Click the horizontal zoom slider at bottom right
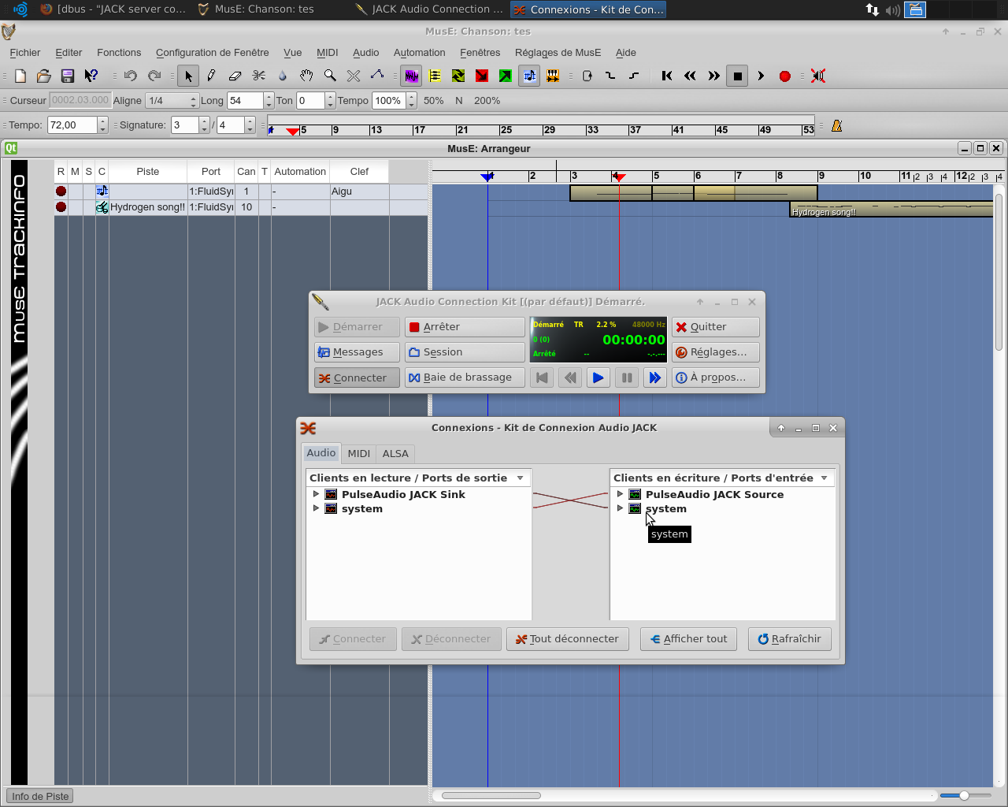The image size is (1008, 807). pyautogui.click(x=964, y=796)
